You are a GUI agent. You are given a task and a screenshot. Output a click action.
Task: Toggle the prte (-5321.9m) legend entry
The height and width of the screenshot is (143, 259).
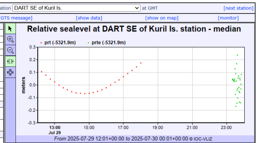[x=107, y=43]
